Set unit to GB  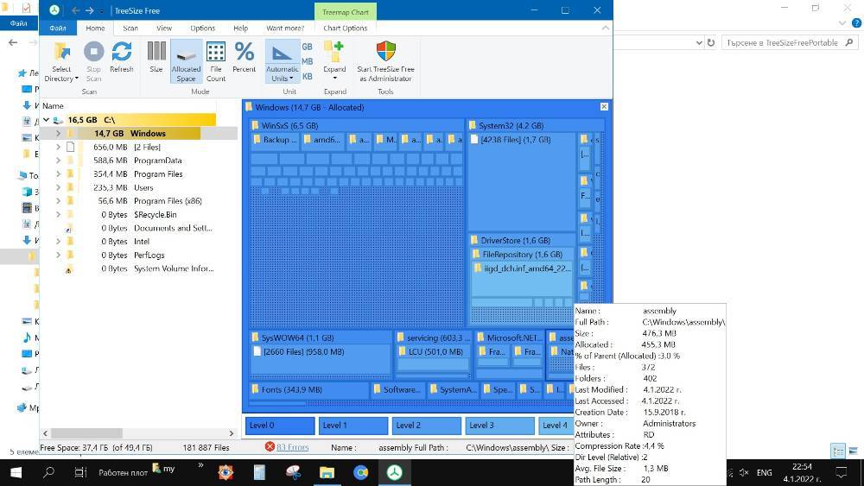click(x=307, y=47)
